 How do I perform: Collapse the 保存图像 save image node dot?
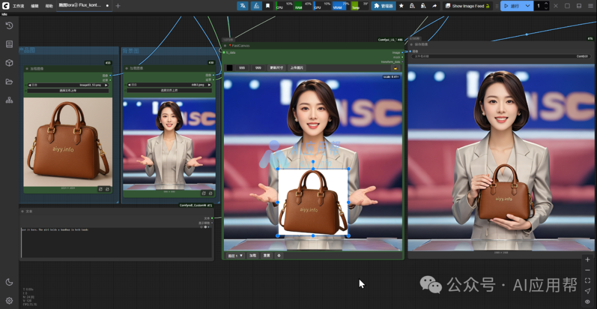pos(411,45)
